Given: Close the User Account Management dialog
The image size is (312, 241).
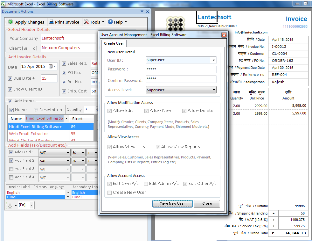Looking at the screenshot, I should point(224,35).
